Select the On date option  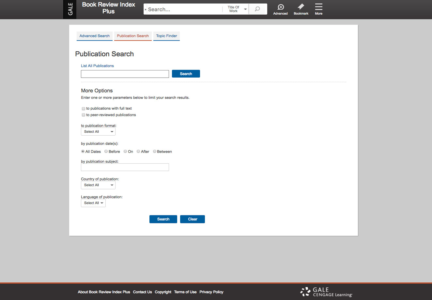point(125,151)
